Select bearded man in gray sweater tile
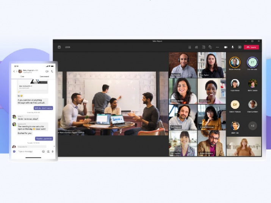Screen dimensions: 271x203 pyautogui.click(x=183, y=117)
